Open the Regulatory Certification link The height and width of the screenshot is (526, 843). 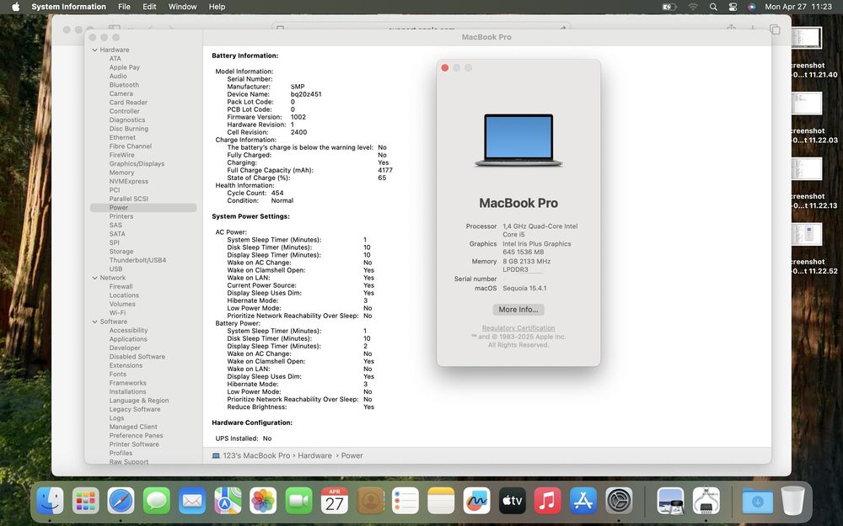pos(518,328)
